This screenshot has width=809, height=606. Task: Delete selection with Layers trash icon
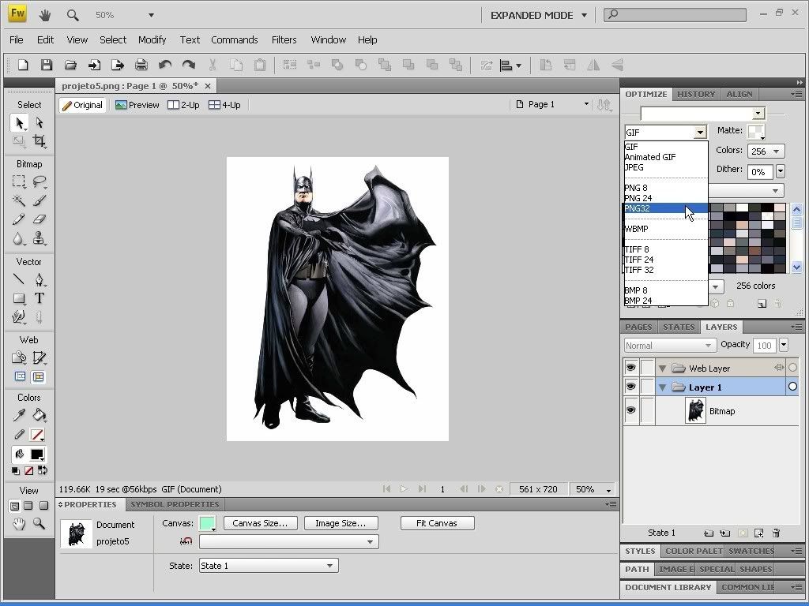point(776,533)
